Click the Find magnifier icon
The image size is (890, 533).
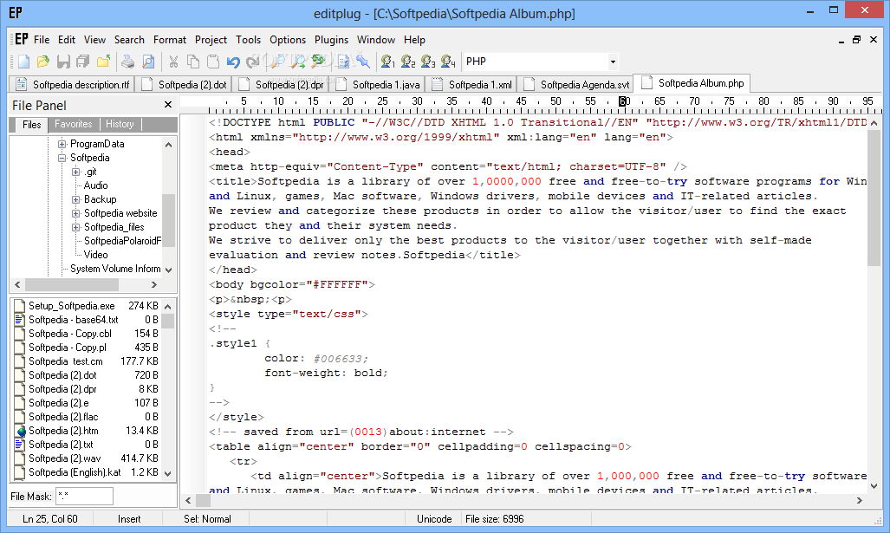pos(277,62)
